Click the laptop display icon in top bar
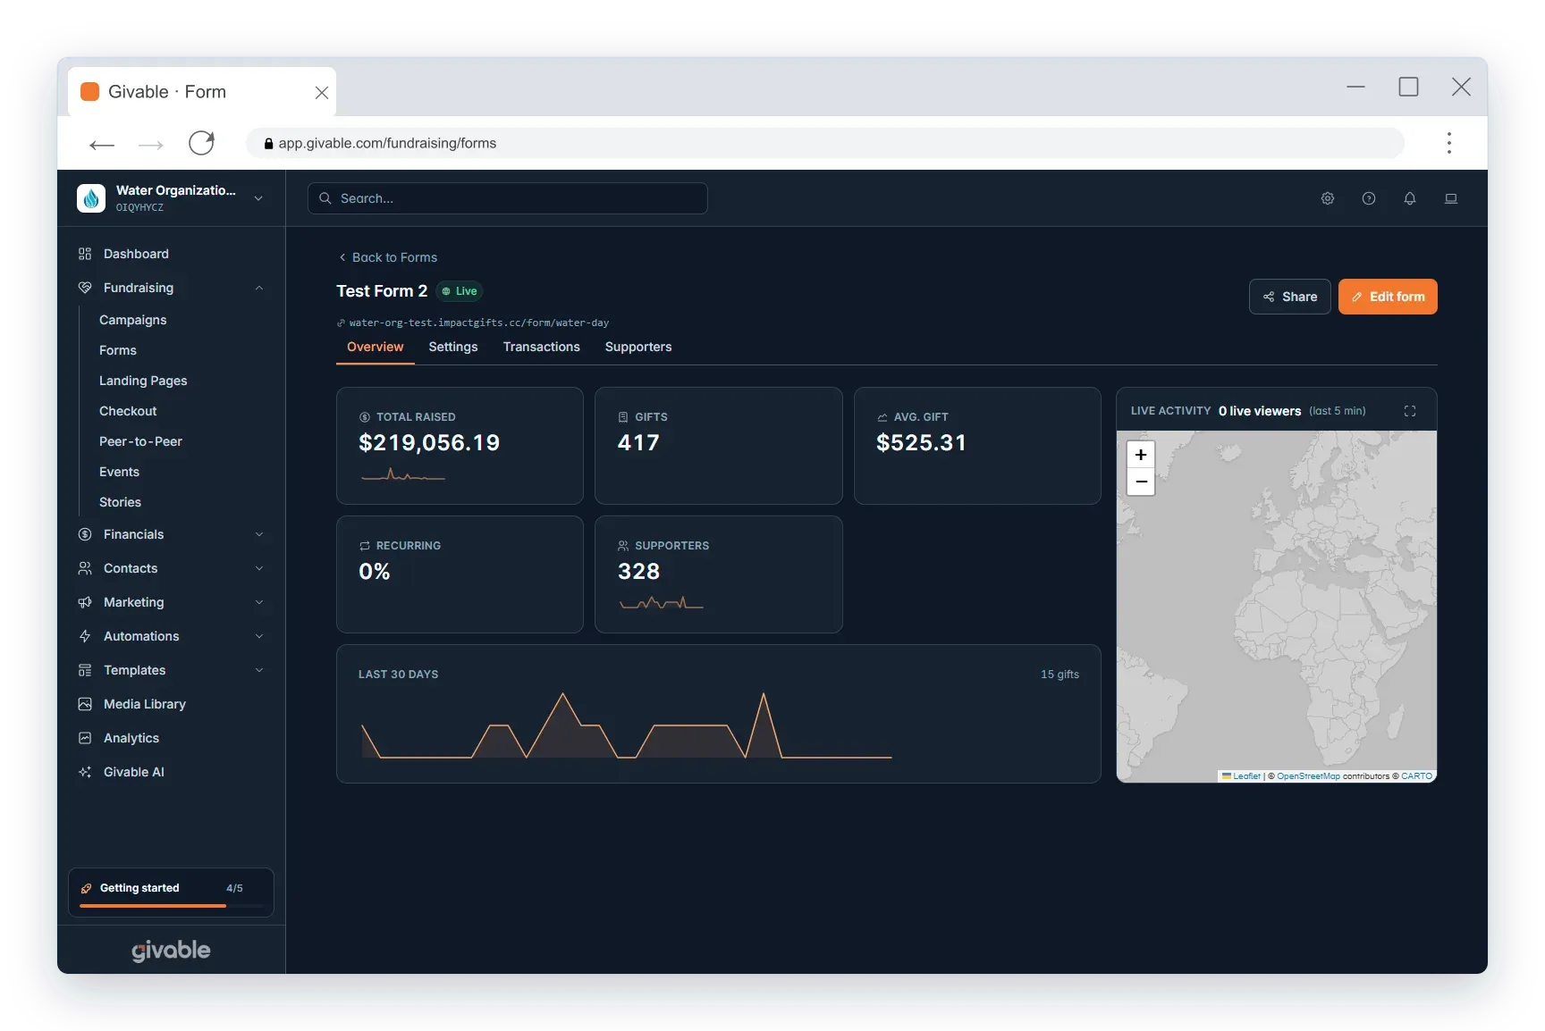This screenshot has height=1031, width=1545. [1451, 198]
